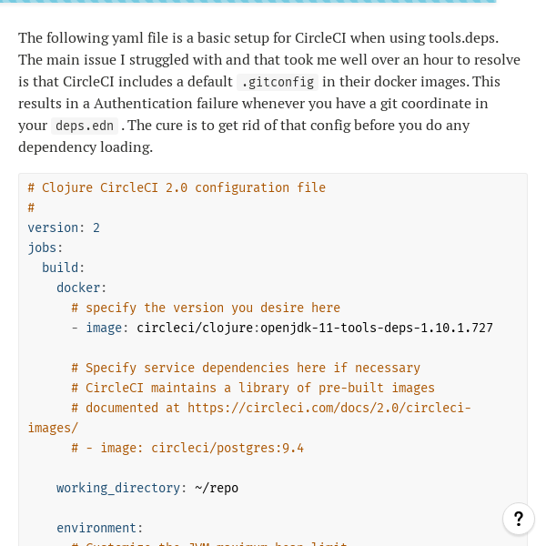This screenshot has height=546, width=546.
Task: Click the 'CircleCI maintains a library' comment line
Action: 253,388
